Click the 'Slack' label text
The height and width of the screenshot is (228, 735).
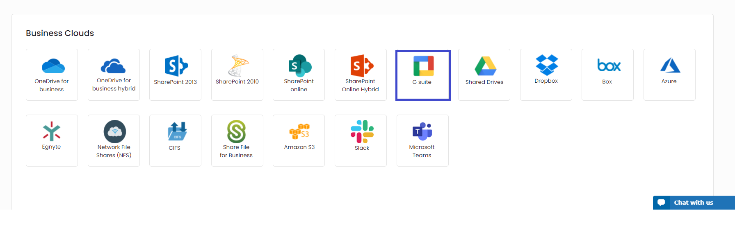tap(362, 148)
